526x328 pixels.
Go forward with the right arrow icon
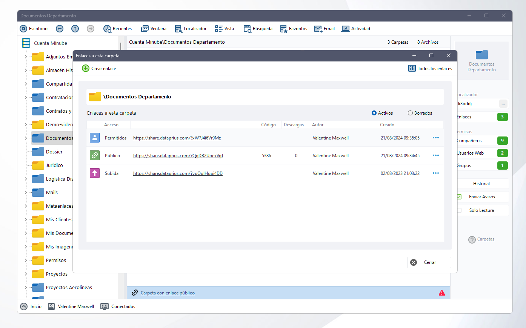tap(91, 29)
